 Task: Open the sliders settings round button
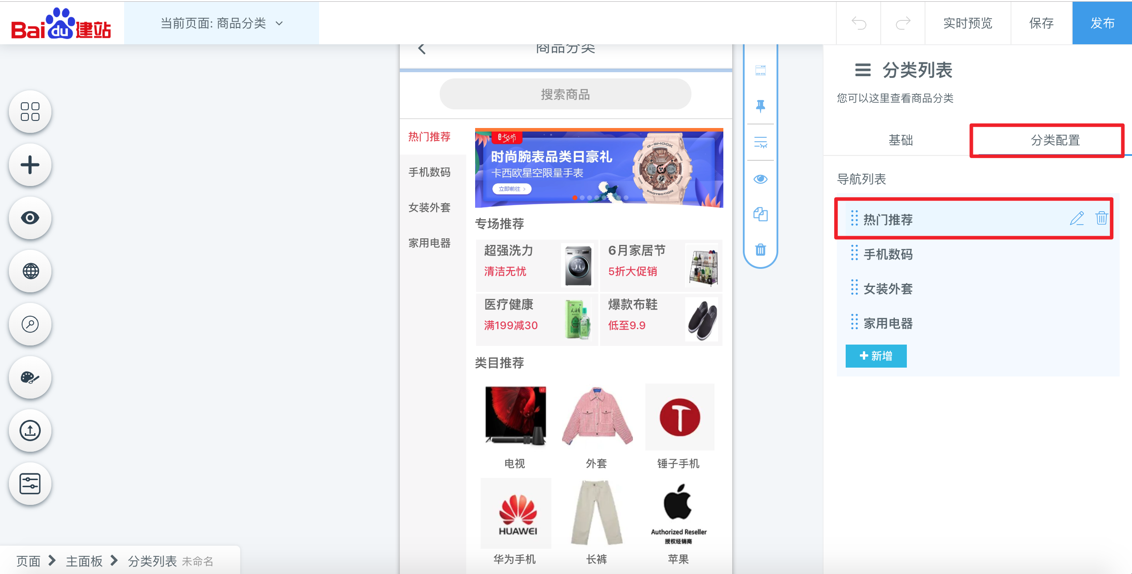coord(30,484)
